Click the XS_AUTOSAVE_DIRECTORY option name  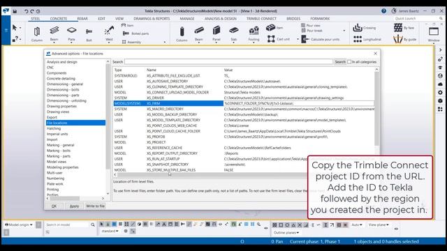click(167, 82)
